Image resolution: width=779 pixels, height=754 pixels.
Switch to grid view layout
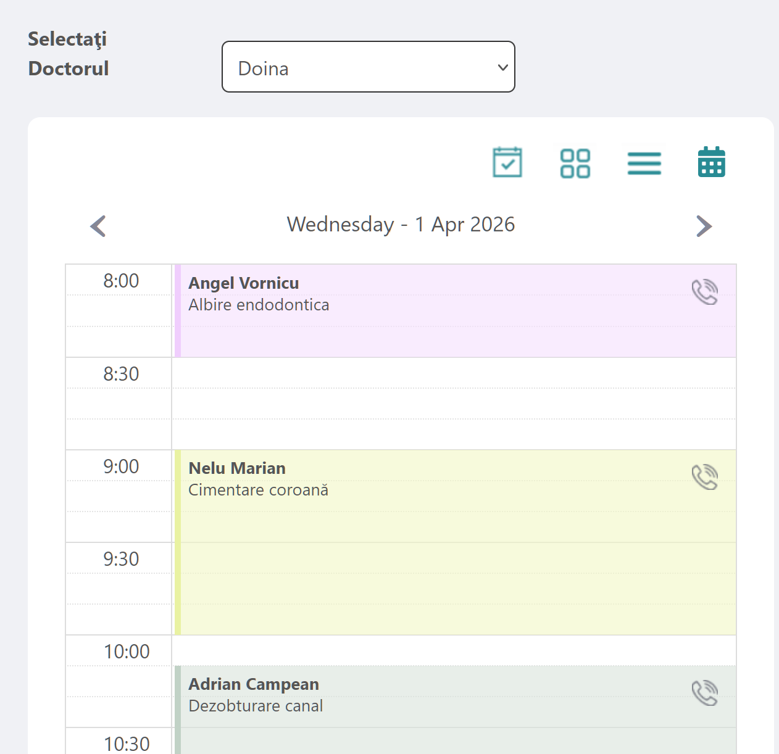(x=575, y=162)
